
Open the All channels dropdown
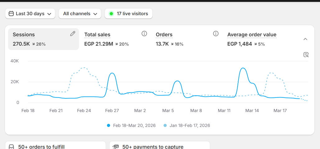(x=80, y=14)
